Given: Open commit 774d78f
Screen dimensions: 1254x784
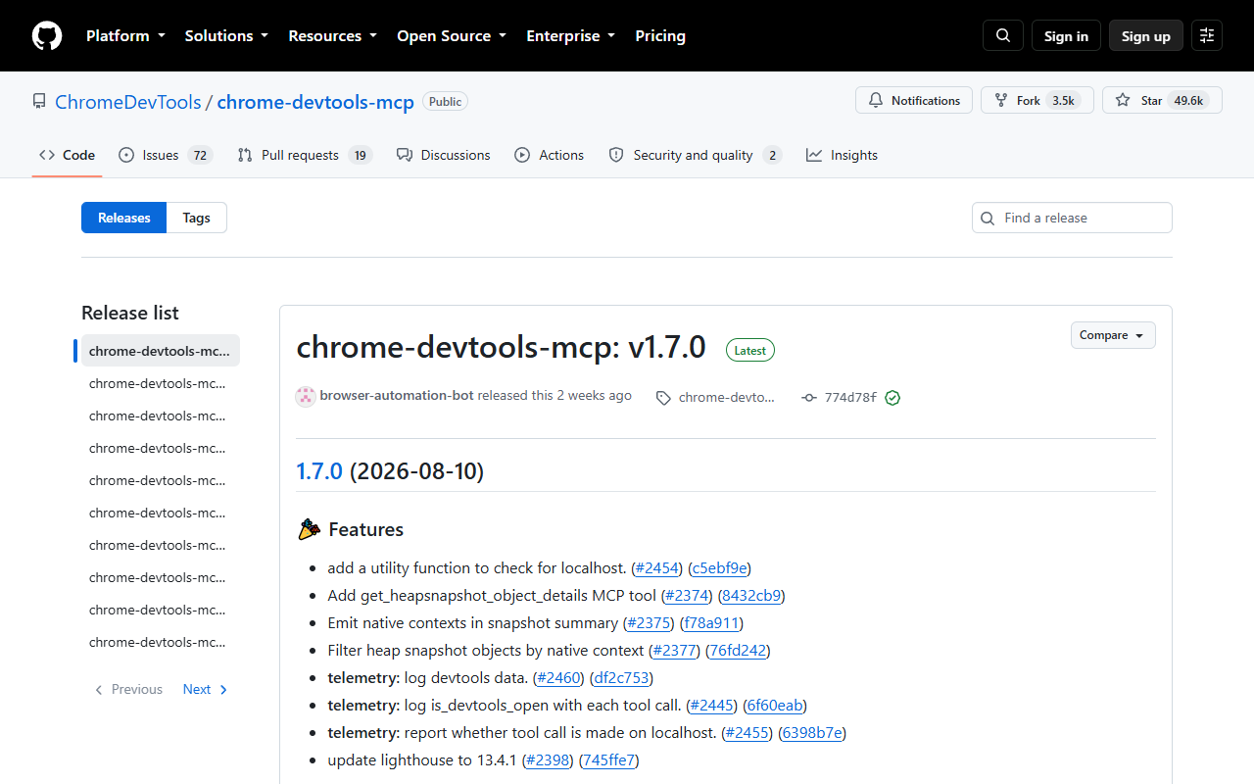Looking at the screenshot, I should pyautogui.click(x=850, y=398).
